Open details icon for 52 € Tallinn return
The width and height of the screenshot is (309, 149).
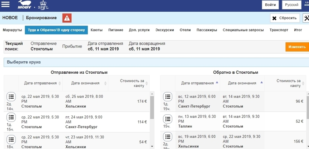pos(168,119)
